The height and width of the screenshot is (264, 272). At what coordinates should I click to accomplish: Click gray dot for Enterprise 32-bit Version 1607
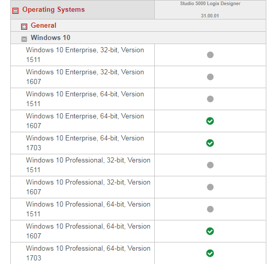tap(210, 77)
